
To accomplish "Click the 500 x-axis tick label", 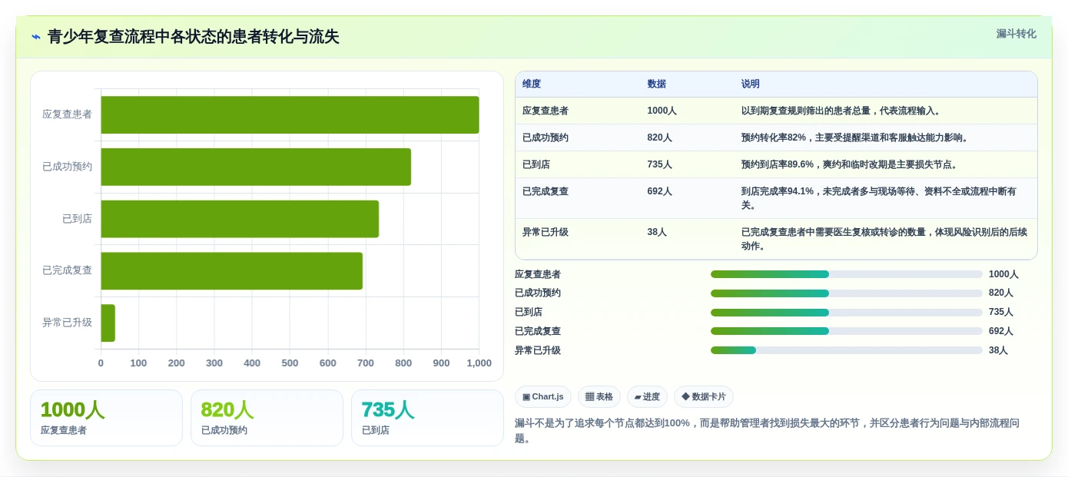I will click(290, 363).
